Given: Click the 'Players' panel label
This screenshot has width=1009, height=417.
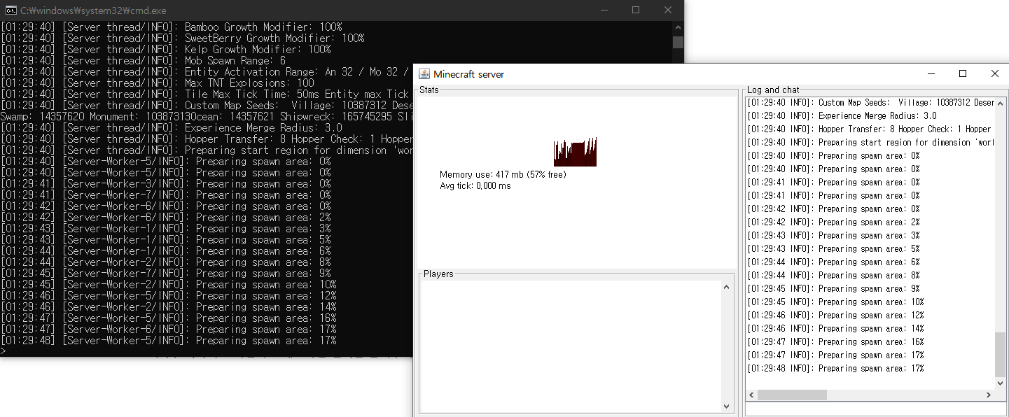Looking at the screenshot, I should click(x=438, y=274).
